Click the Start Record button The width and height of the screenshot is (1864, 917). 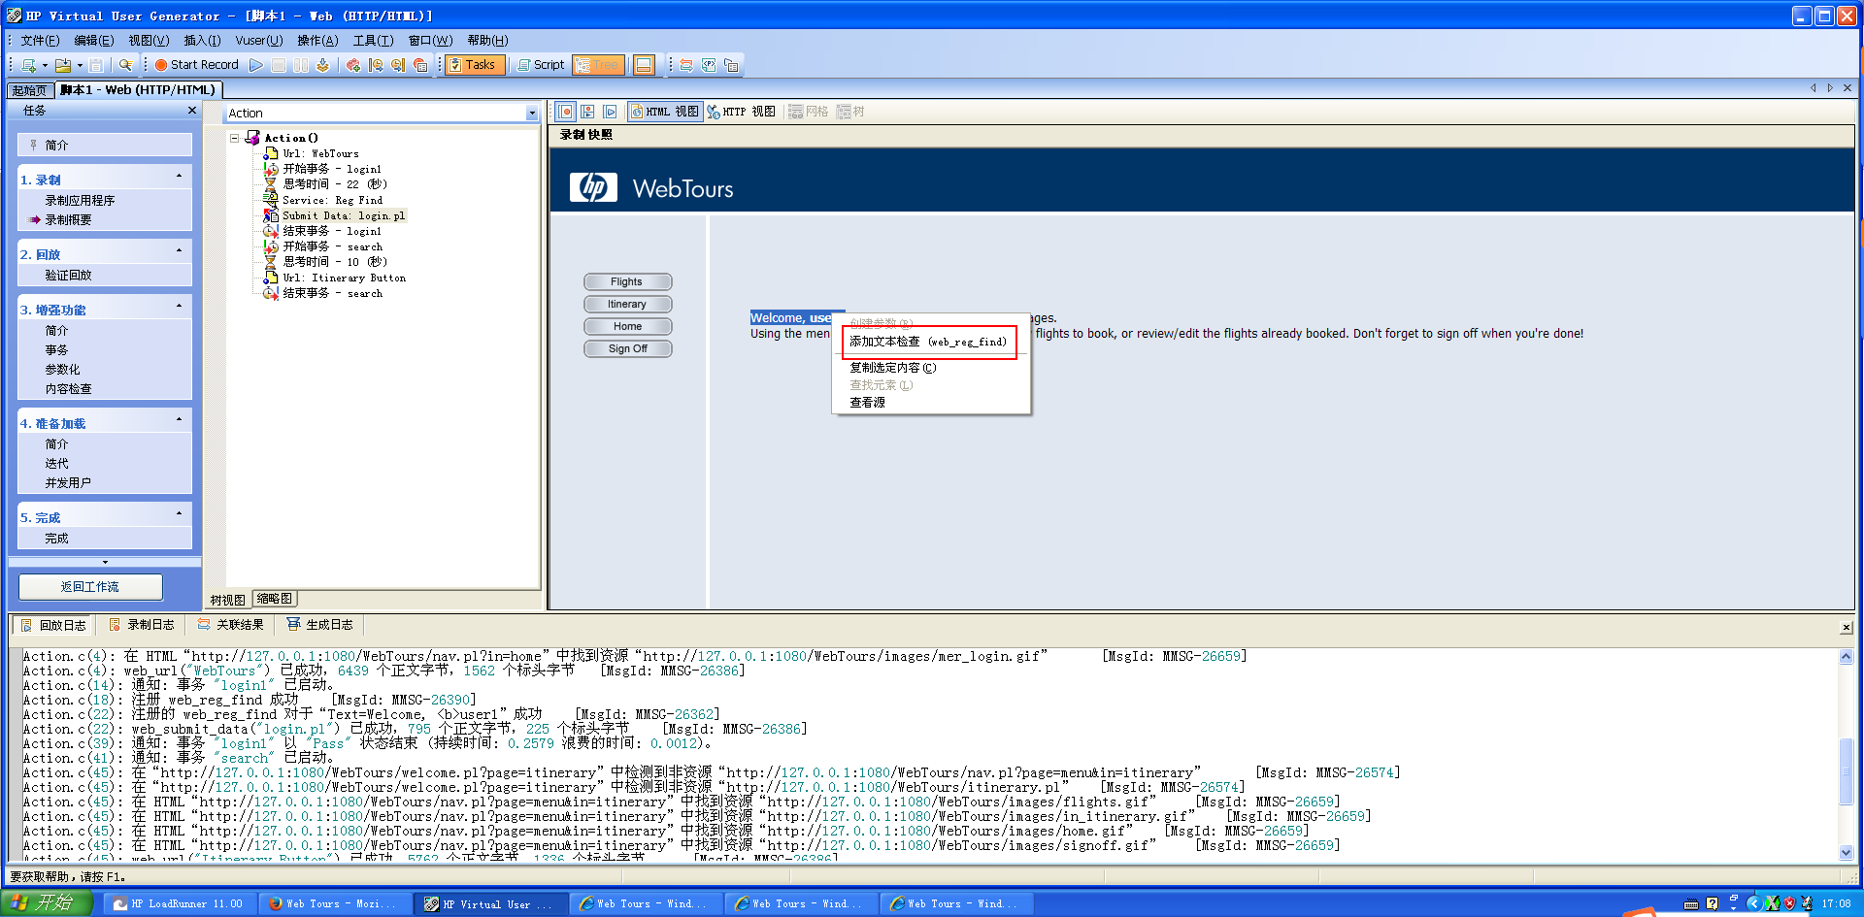click(x=196, y=65)
